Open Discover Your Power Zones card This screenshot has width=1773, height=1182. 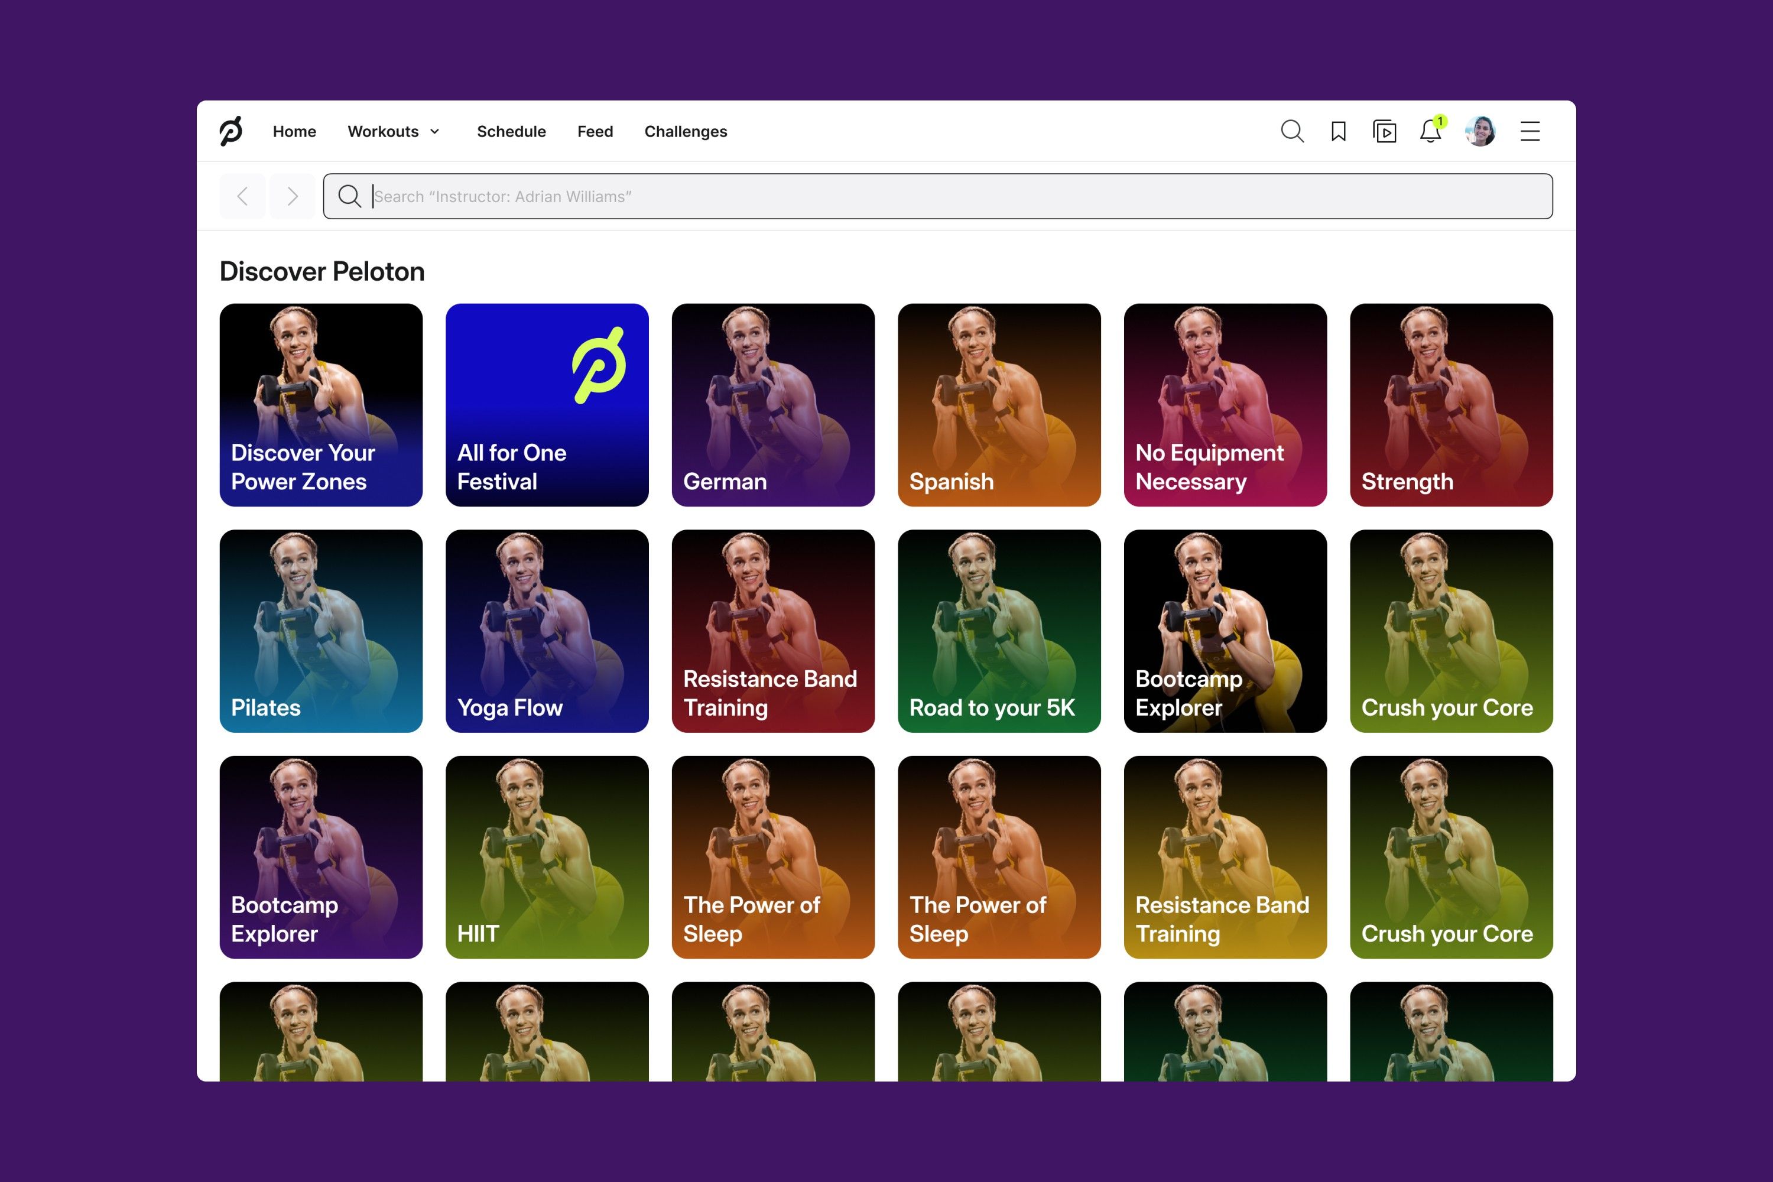point(321,405)
